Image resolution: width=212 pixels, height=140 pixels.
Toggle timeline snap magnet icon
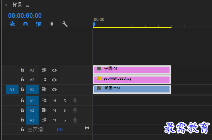click(25, 24)
